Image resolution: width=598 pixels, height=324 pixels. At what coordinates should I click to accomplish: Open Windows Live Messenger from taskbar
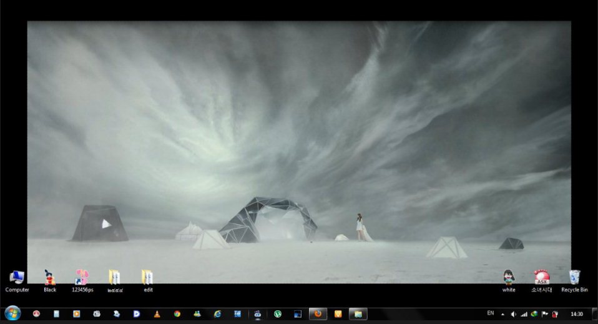coord(197,314)
